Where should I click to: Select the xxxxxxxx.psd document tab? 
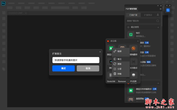(x=15, y=13)
